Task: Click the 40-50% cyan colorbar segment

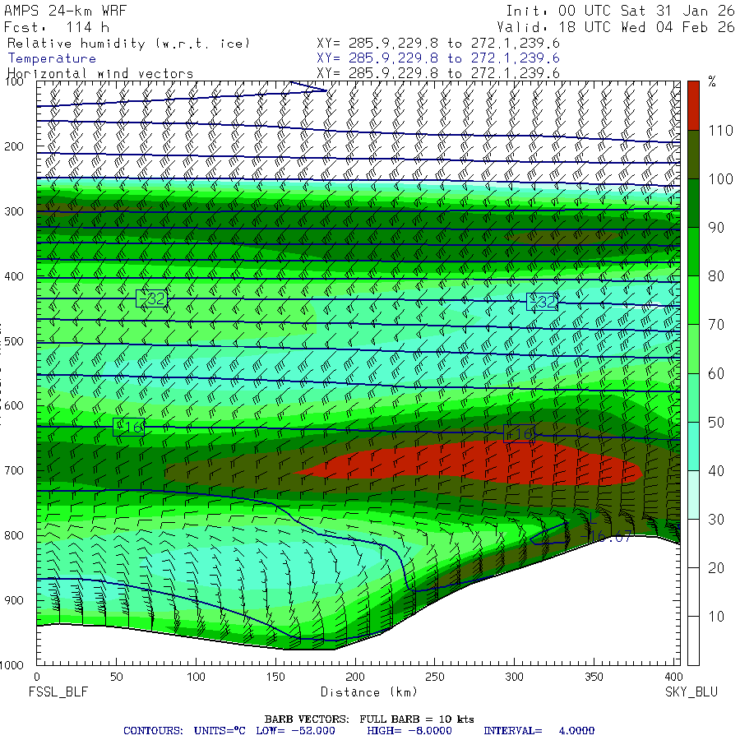Action: click(693, 446)
